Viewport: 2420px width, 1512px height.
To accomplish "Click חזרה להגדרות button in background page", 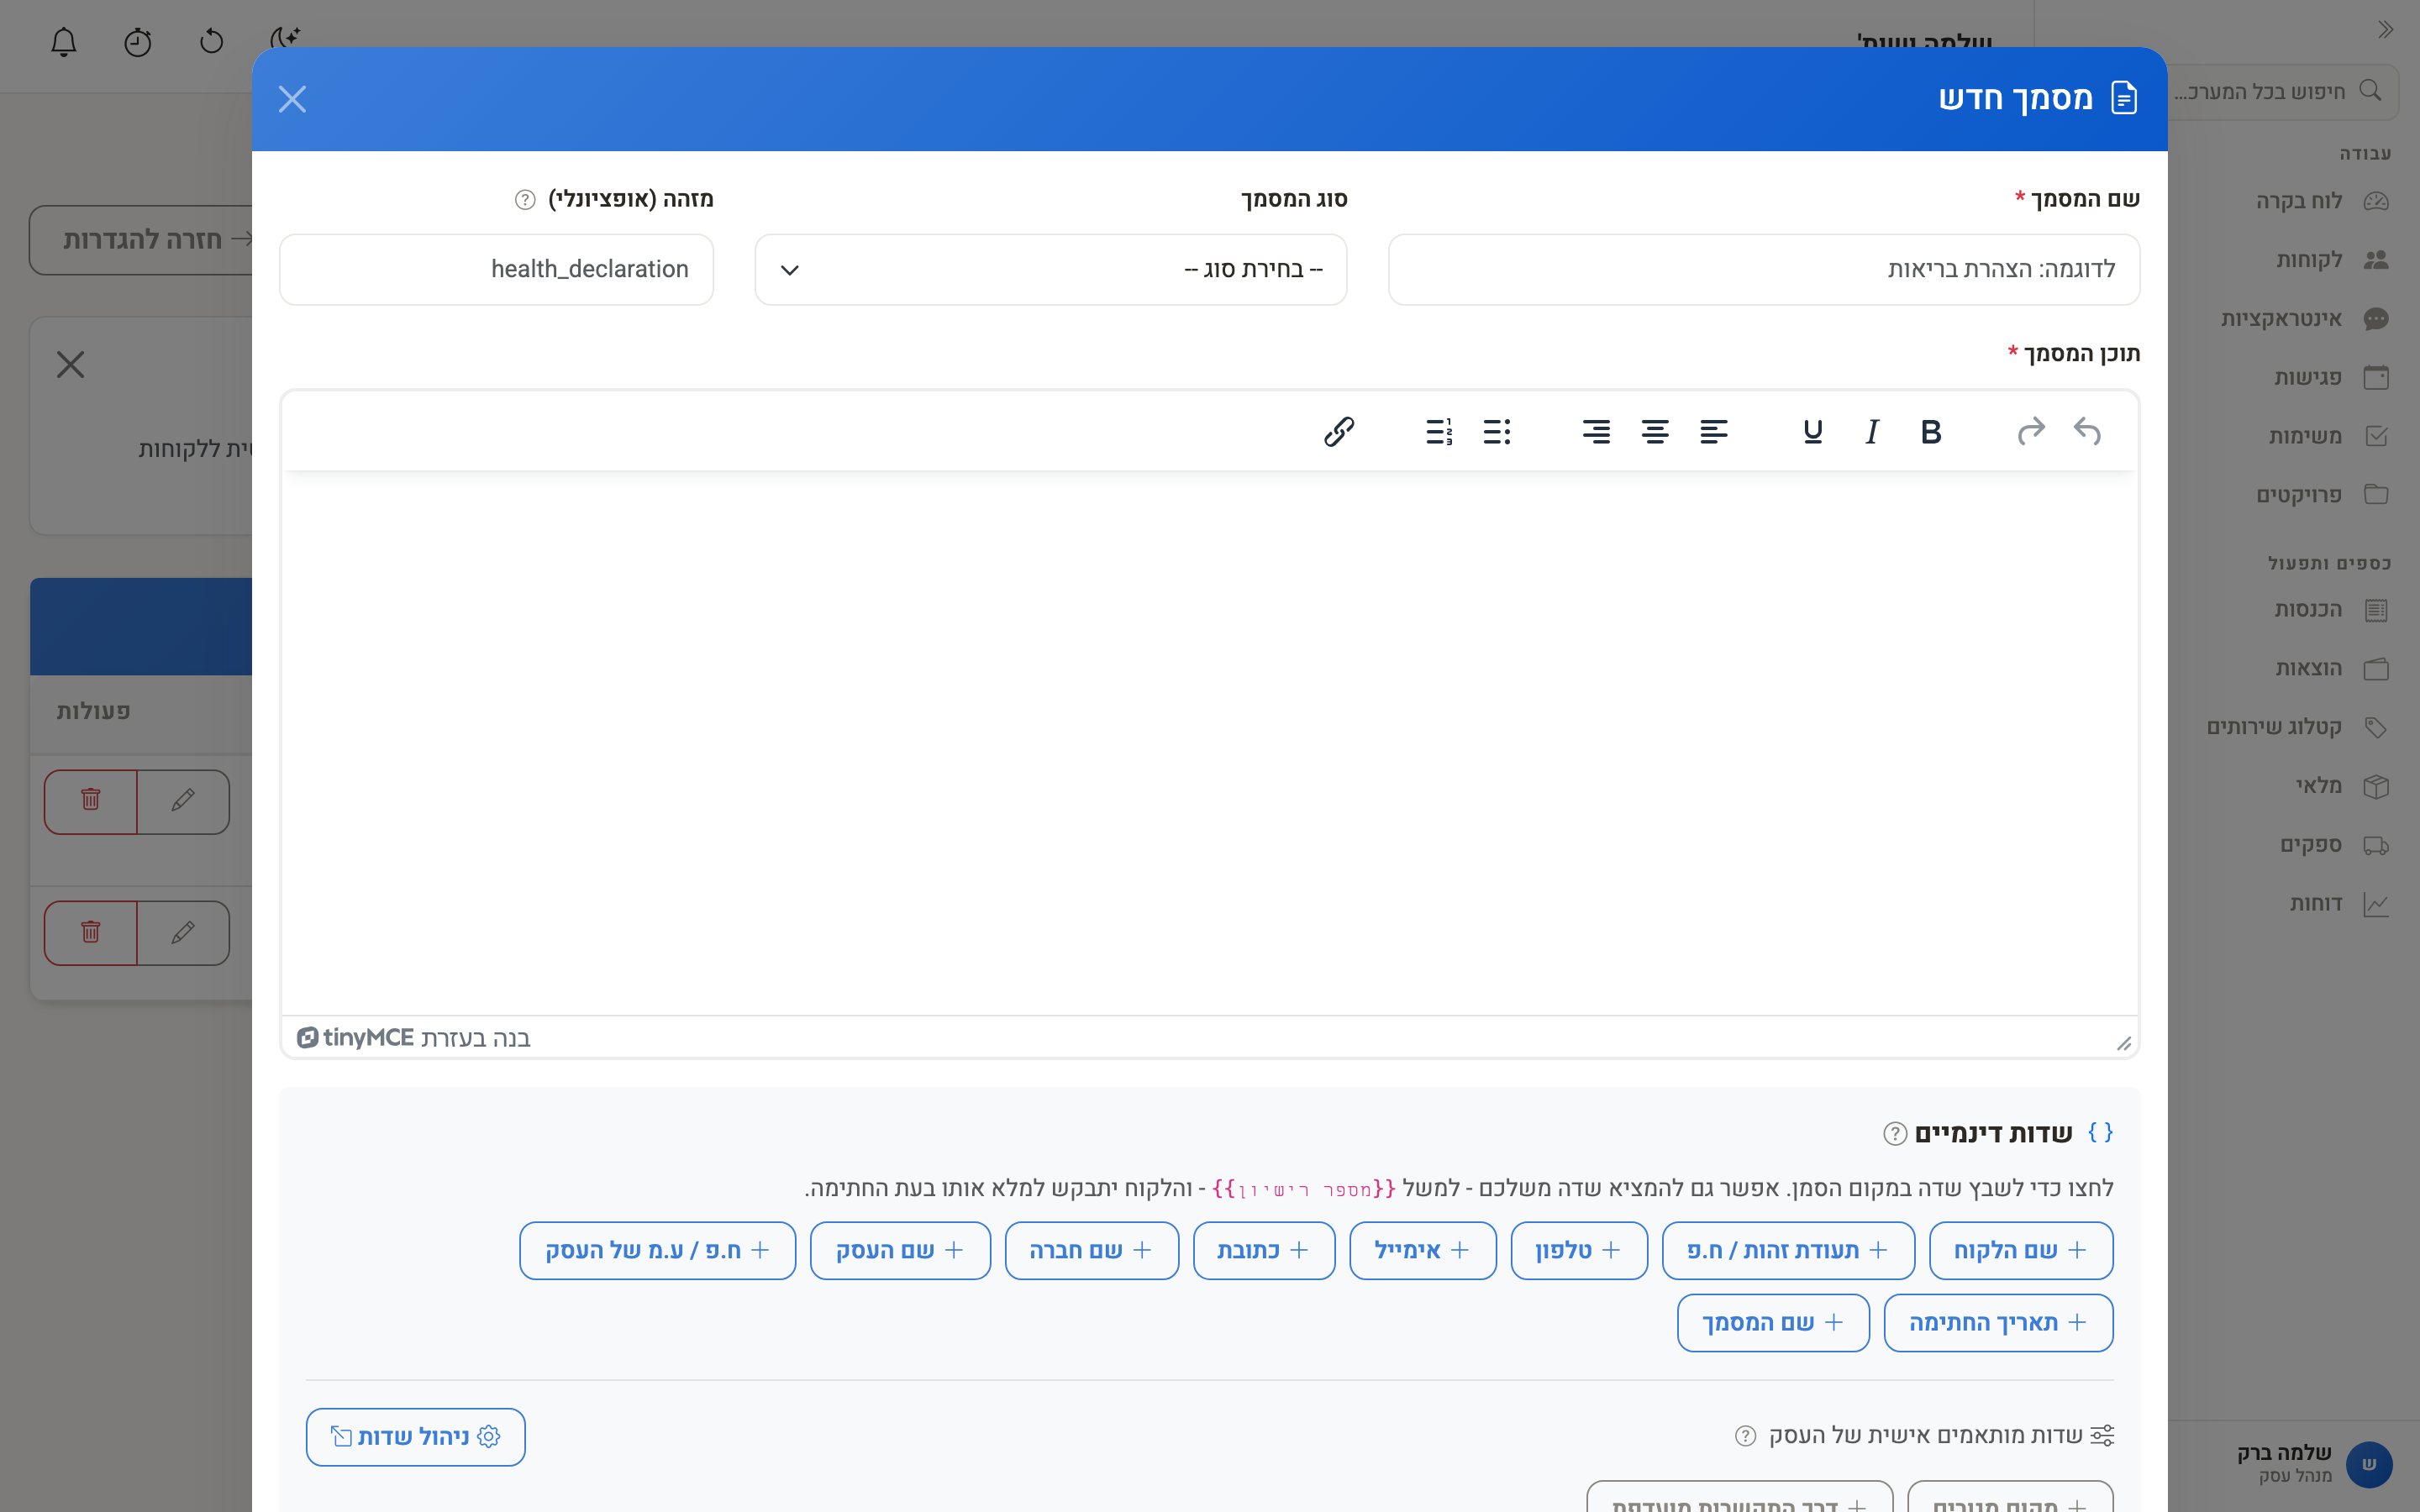I will click(142, 240).
